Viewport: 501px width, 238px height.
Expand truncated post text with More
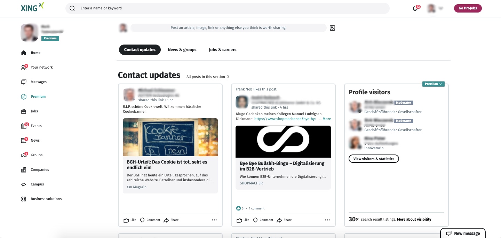tap(327, 119)
